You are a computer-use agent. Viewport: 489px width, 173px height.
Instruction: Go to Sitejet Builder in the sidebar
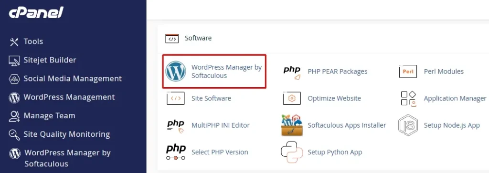coord(43,60)
